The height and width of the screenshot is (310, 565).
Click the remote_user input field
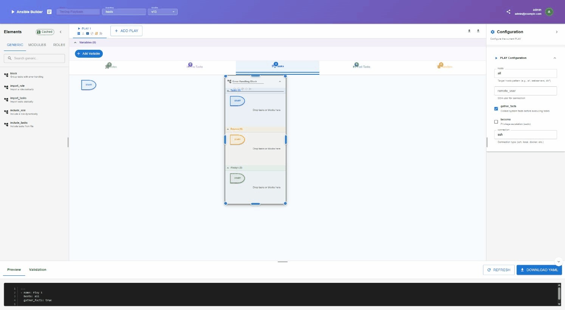[x=525, y=91]
